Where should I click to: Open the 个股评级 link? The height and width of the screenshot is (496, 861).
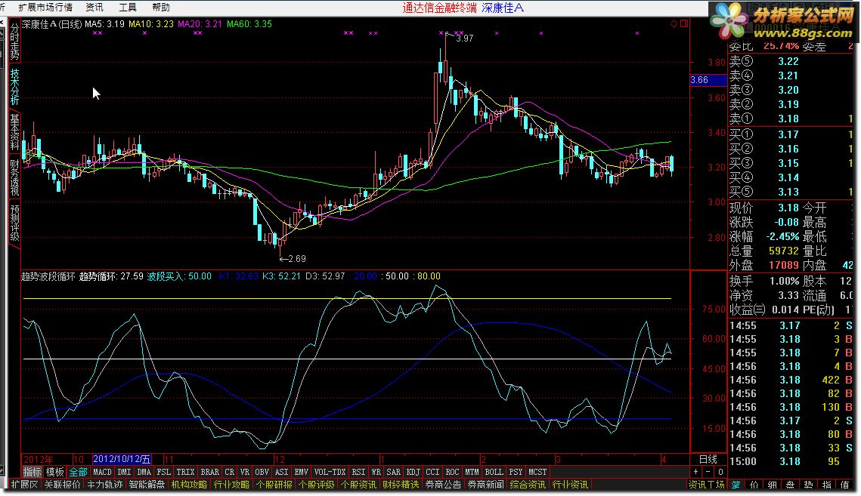[x=316, y=485]
